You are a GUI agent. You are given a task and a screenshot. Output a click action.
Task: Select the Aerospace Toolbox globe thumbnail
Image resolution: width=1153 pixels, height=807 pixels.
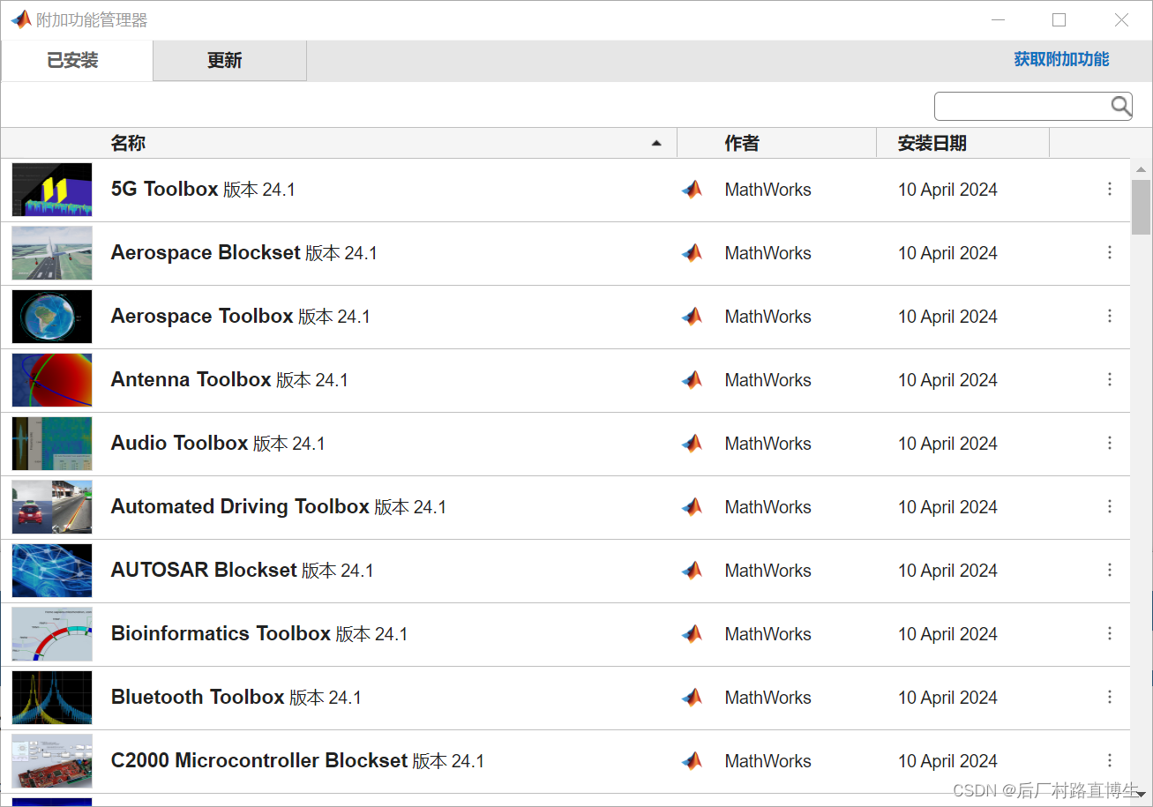(x=52, y=317)
